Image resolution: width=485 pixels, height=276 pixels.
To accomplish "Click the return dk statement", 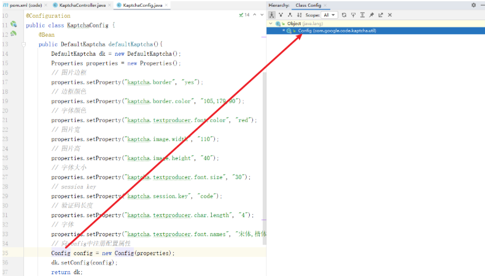I will [x=67, y=272].
